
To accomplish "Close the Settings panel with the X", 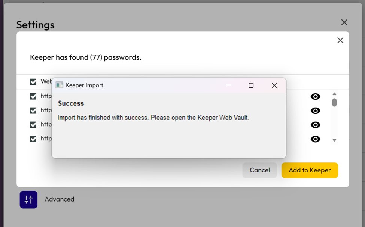I will pyautogui.click(x=344, y=22).
